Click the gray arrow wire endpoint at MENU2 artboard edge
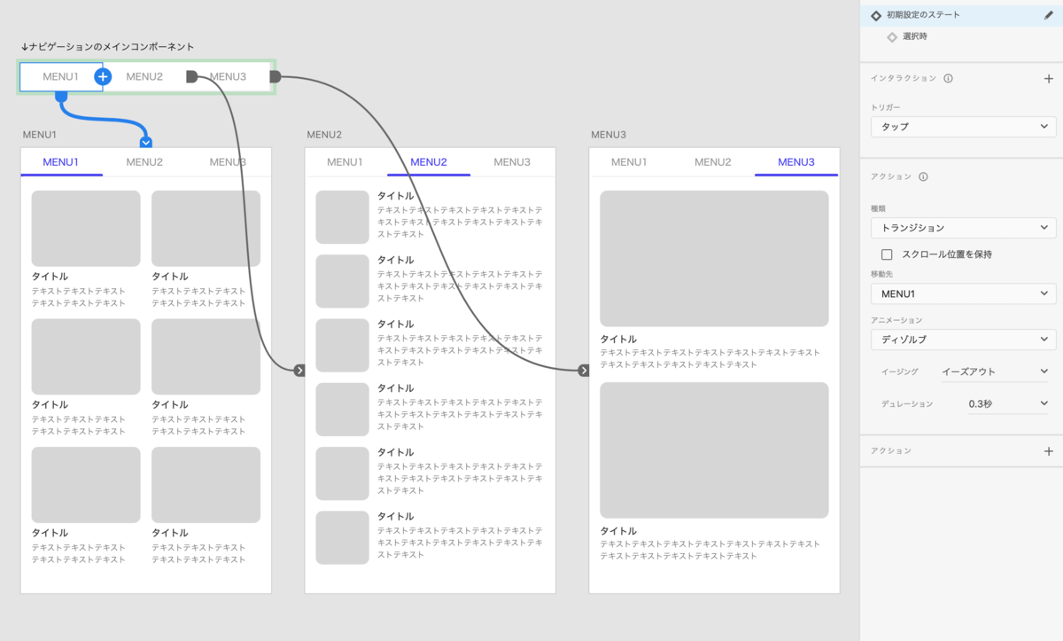This screenshot has height=641, width=1063. coord(299,371)
